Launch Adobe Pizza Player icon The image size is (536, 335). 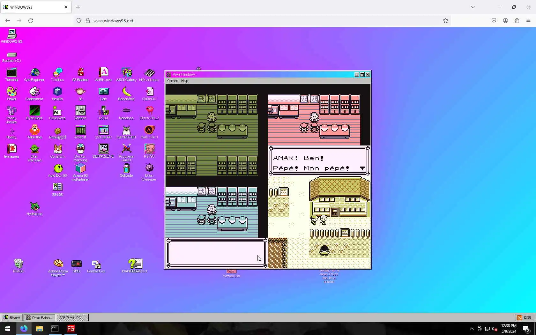(58, 268)
